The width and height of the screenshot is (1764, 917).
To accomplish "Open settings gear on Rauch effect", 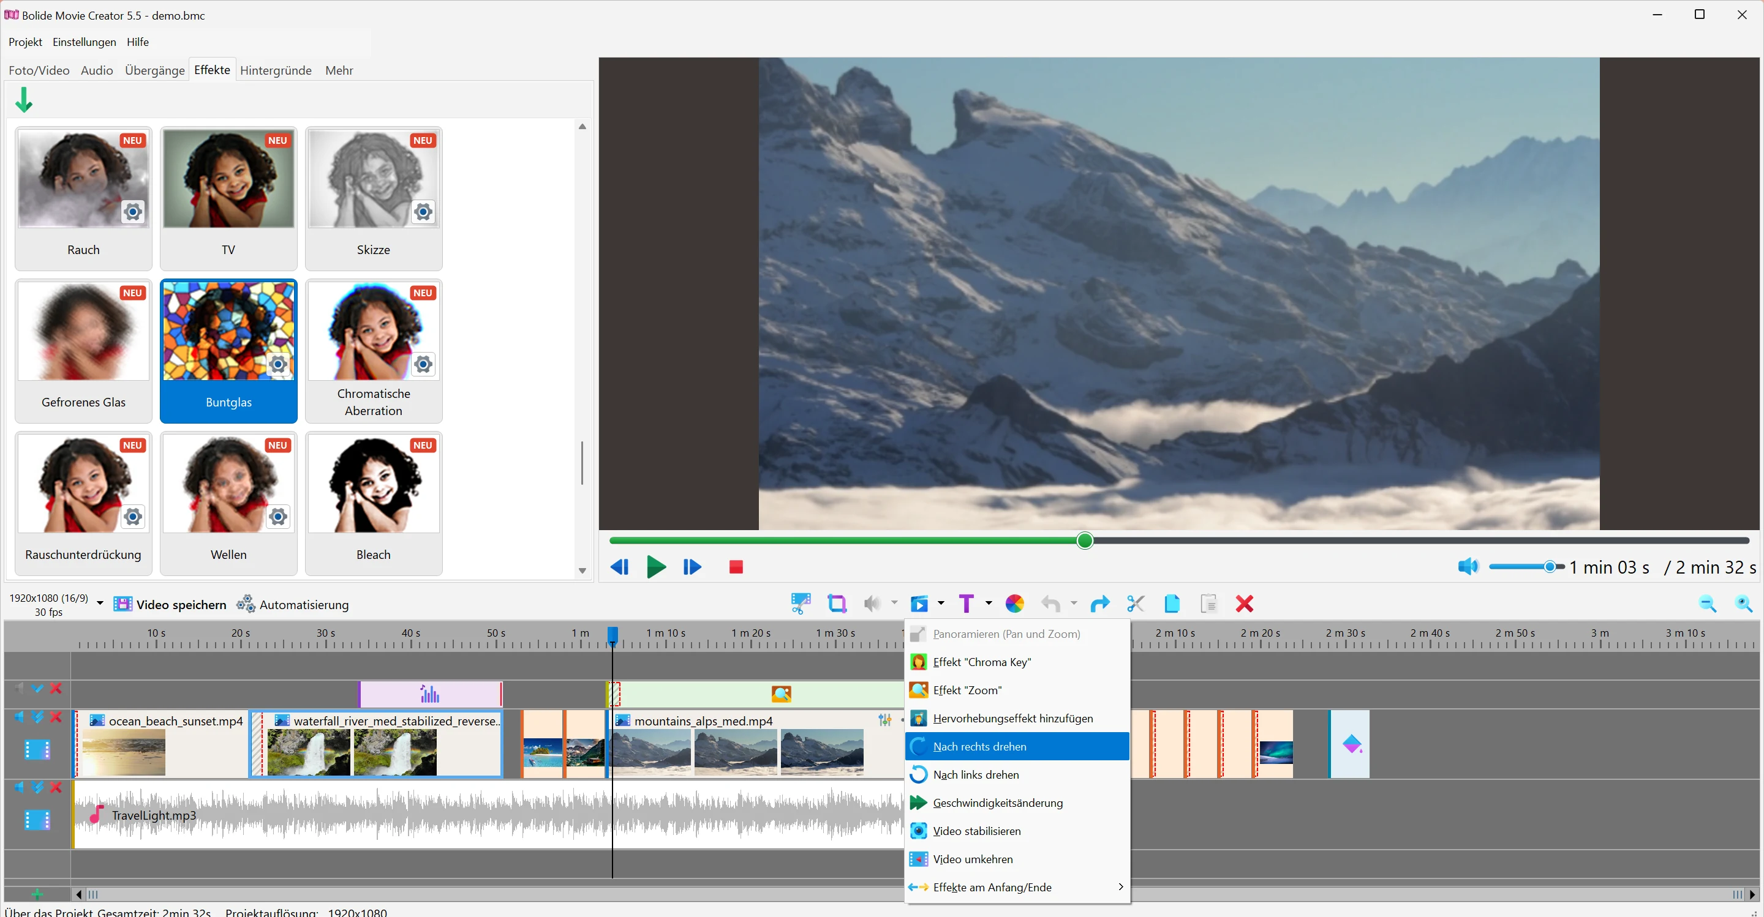I will coord(133,211).
